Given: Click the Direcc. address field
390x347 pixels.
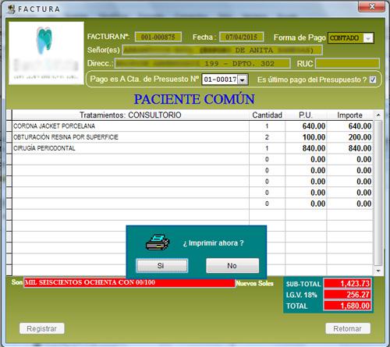Looking at the screenshot, I should tap(203, 63).
